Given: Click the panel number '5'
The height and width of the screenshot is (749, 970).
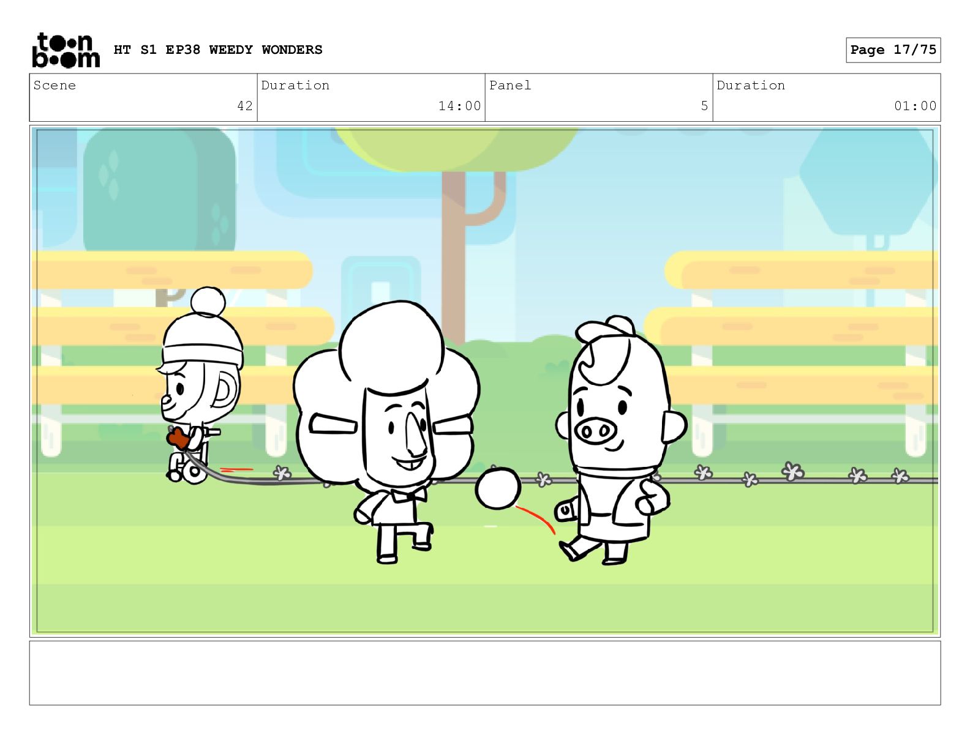Looking at the screenshot, I should pos(704,106).
